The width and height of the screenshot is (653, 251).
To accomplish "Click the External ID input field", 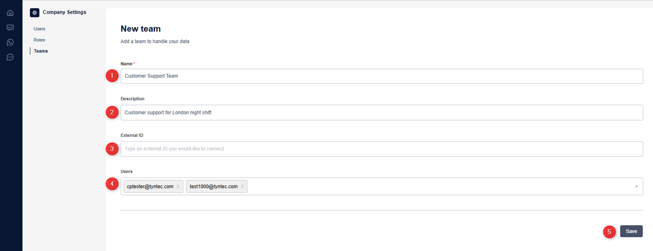I will [x=382, y=149].
